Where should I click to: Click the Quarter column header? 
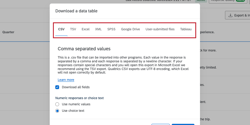coord(8,32)
